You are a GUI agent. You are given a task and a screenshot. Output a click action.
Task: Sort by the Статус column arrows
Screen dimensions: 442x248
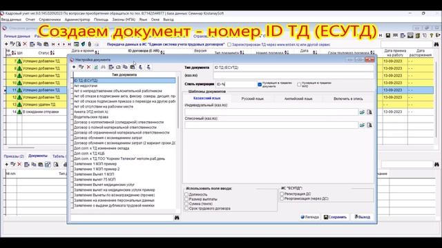click(52, 53)
